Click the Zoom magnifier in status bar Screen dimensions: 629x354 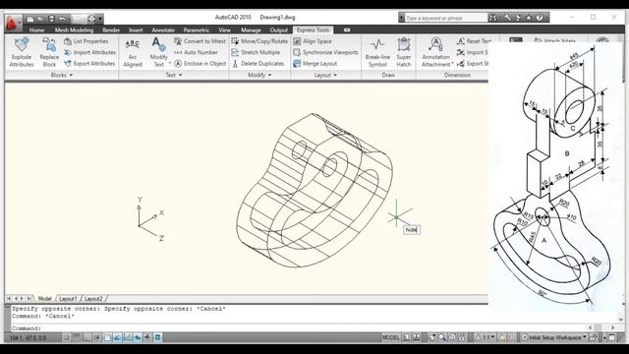pos(442,337)
